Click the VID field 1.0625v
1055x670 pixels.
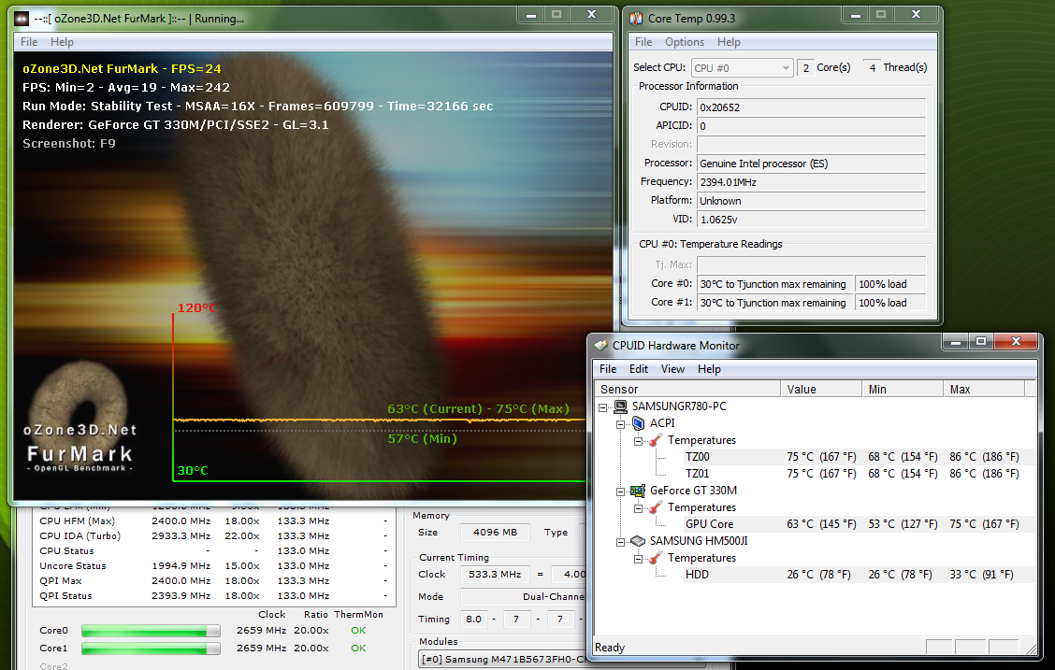point(812,220)
